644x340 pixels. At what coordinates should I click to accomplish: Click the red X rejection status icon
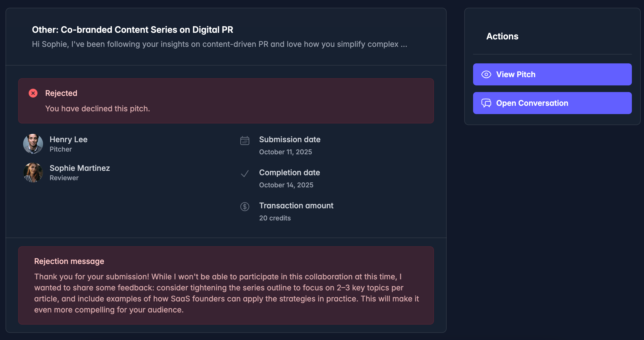(x=33, y=93)
